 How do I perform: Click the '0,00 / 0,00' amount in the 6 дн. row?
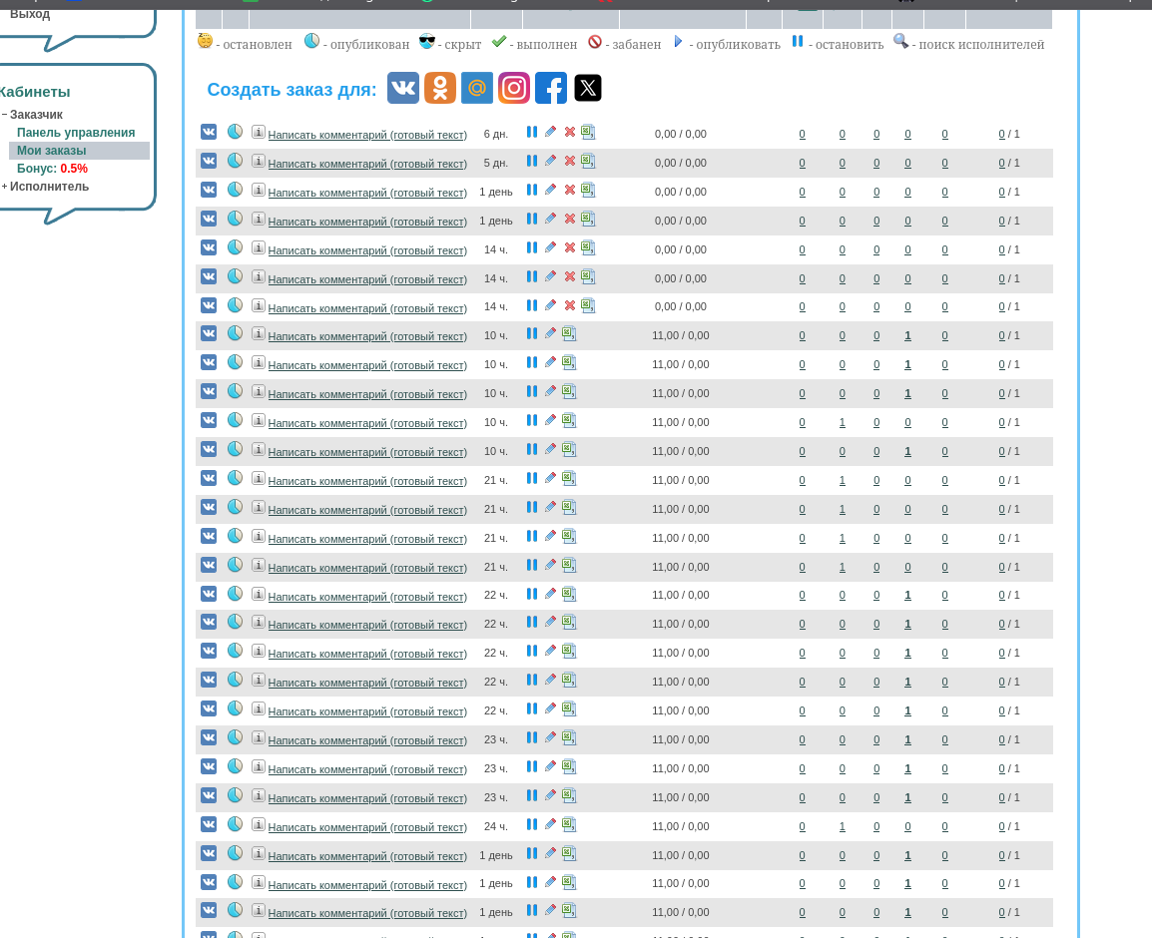[681, 134]
